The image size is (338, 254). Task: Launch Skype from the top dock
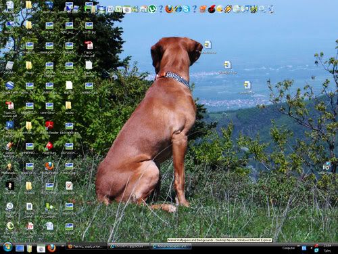click(186, 9)
